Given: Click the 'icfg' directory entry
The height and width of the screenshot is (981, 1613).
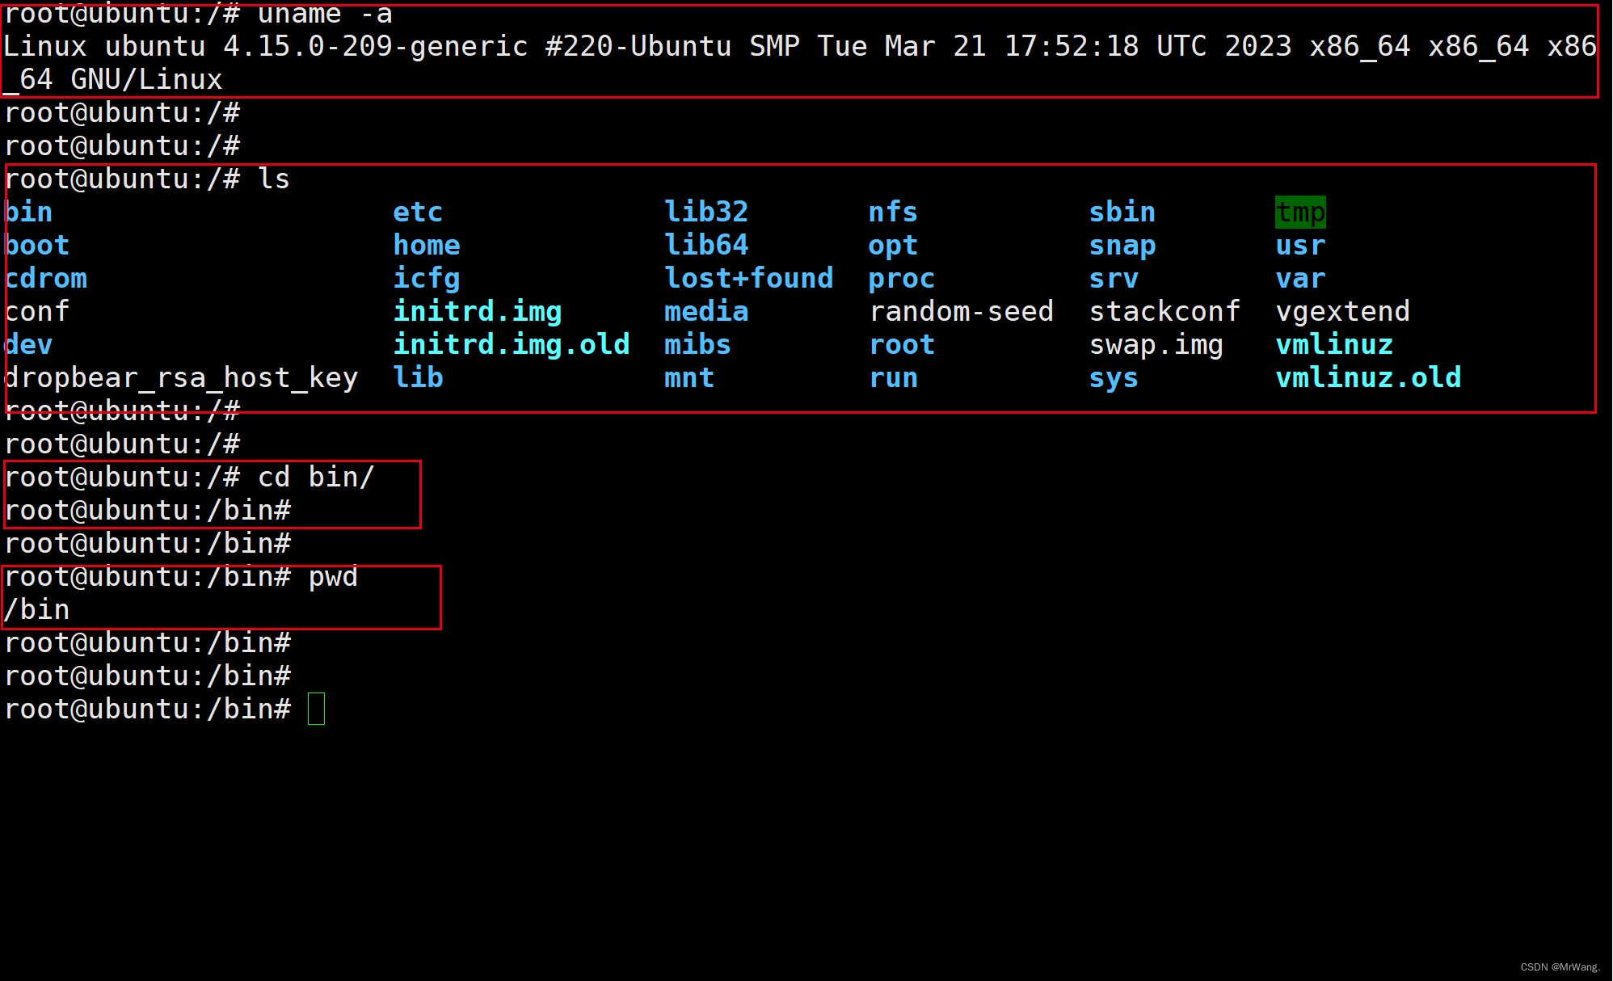Looking at the screenshot, I should pyautogui.click(x=427, y=279).
